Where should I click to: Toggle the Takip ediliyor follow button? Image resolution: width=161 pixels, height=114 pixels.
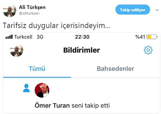click(132, 10)
